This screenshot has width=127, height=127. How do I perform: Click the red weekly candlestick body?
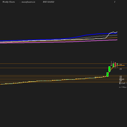(115, 64)
